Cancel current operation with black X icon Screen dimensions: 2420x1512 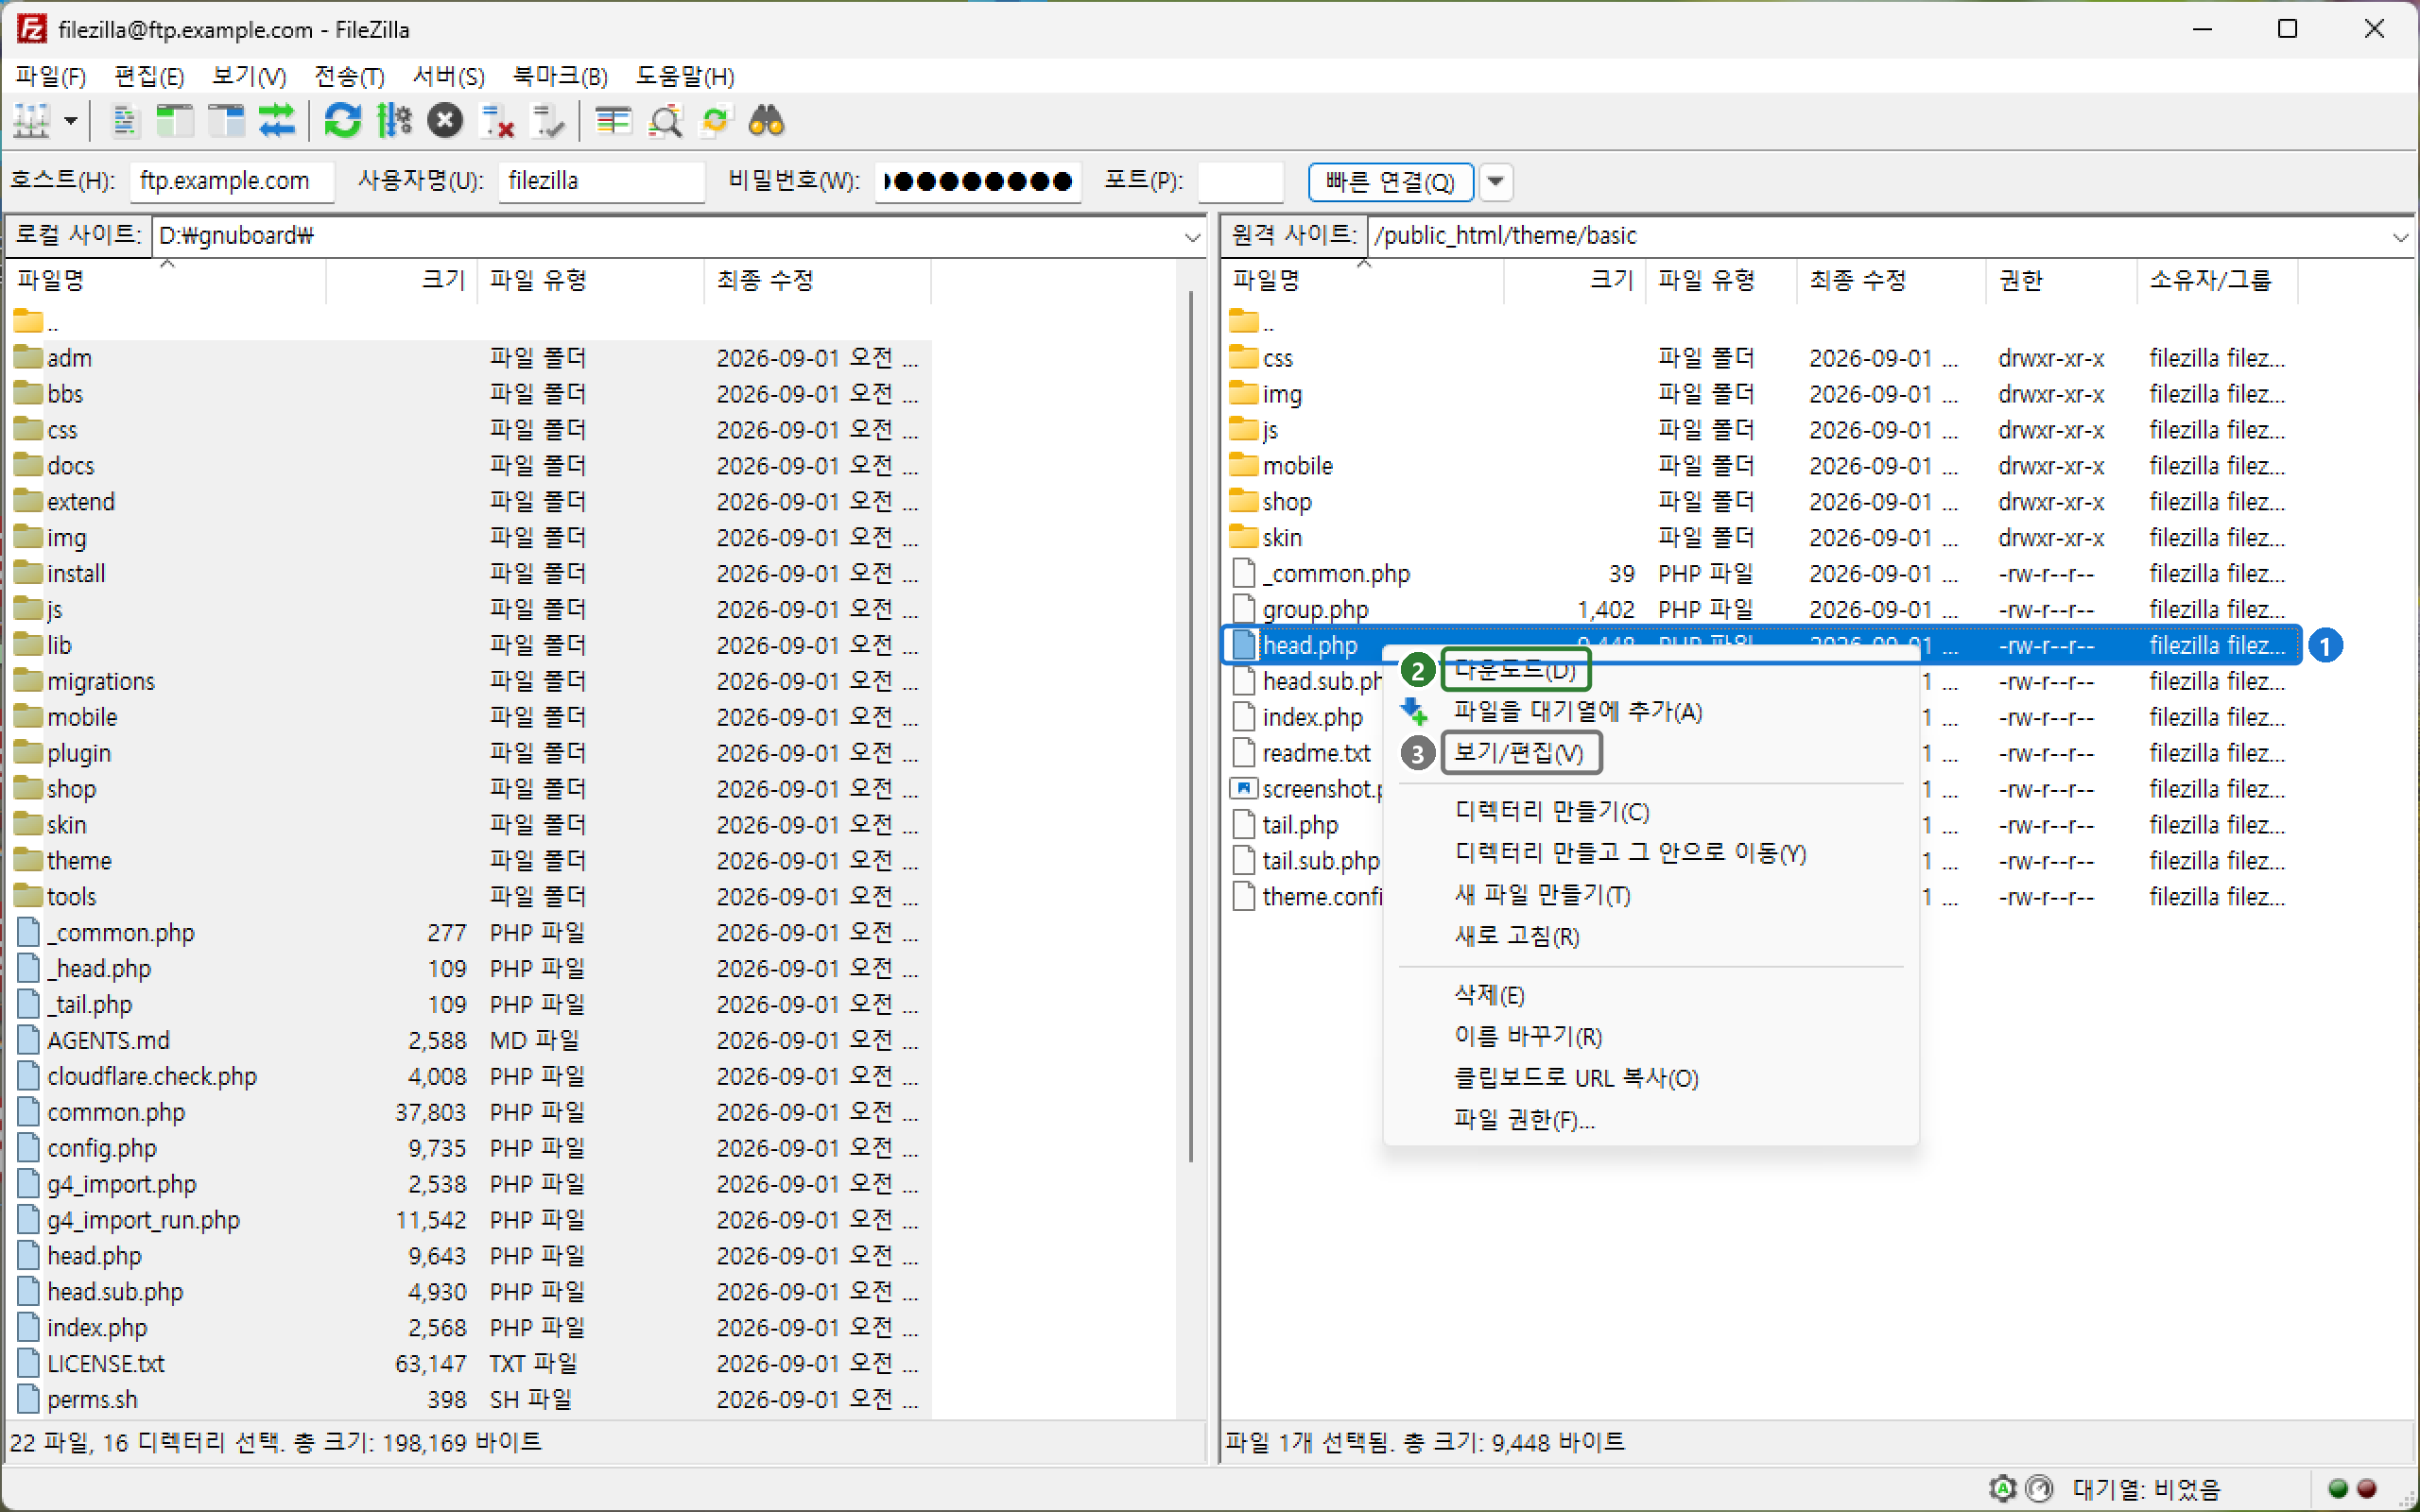445,121
